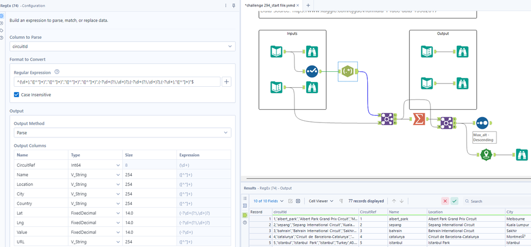Image resolution: width=531 pixels, height=247 pixels.
Task: Close the challenge 294_start file tab
Action: click(298, 5)
